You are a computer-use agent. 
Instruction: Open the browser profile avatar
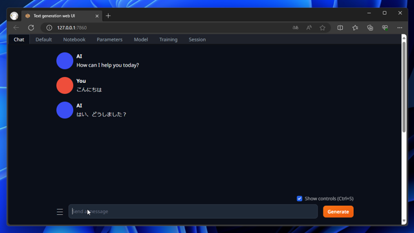point(14,16)
